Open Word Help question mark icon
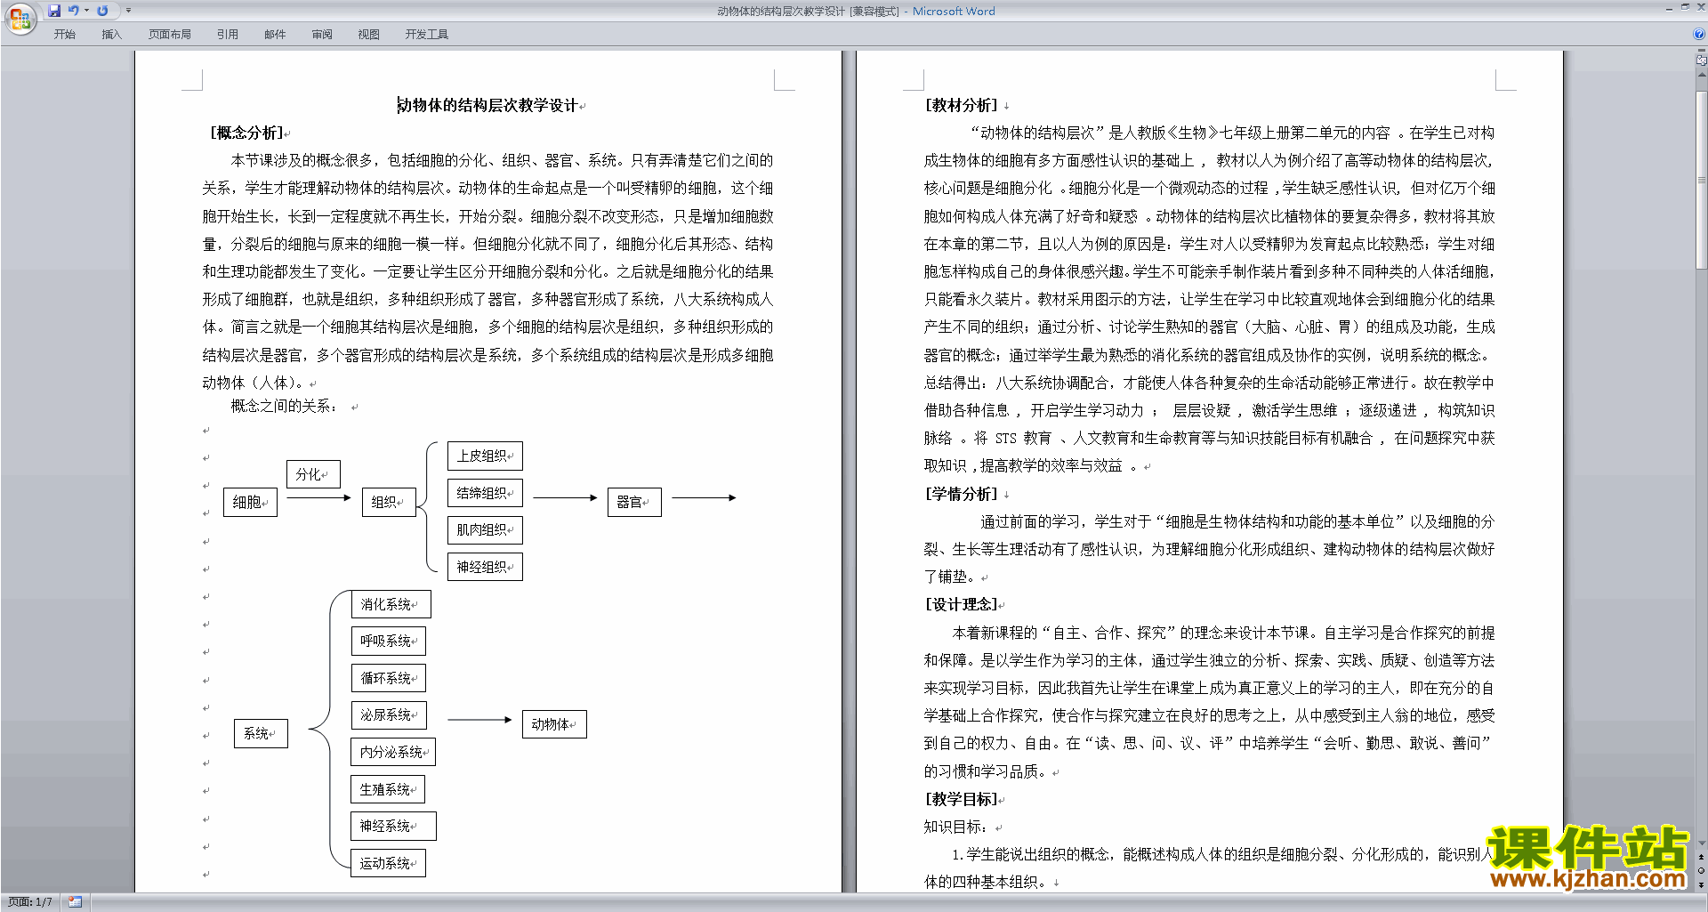Image resolution: width=1708 pixels, height=912 pixels. click(1699, 34)
